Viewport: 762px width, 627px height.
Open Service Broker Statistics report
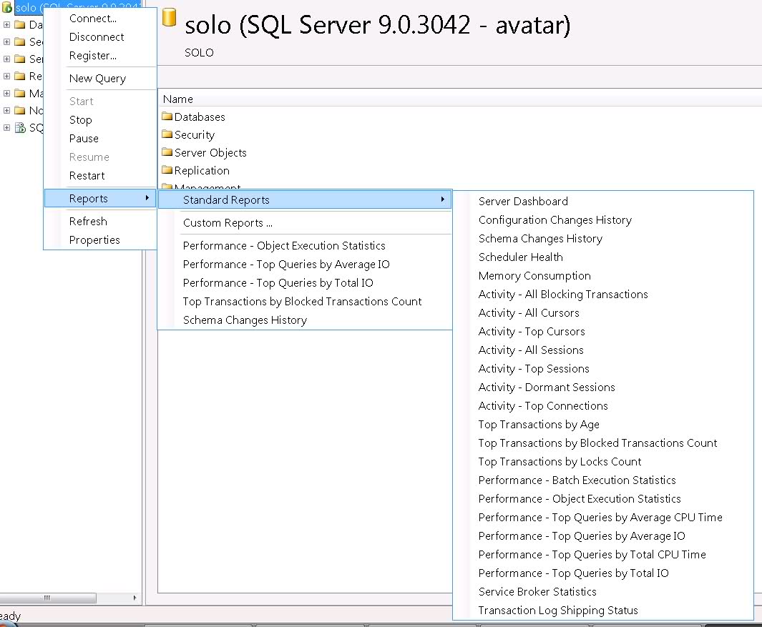(537, 591)
